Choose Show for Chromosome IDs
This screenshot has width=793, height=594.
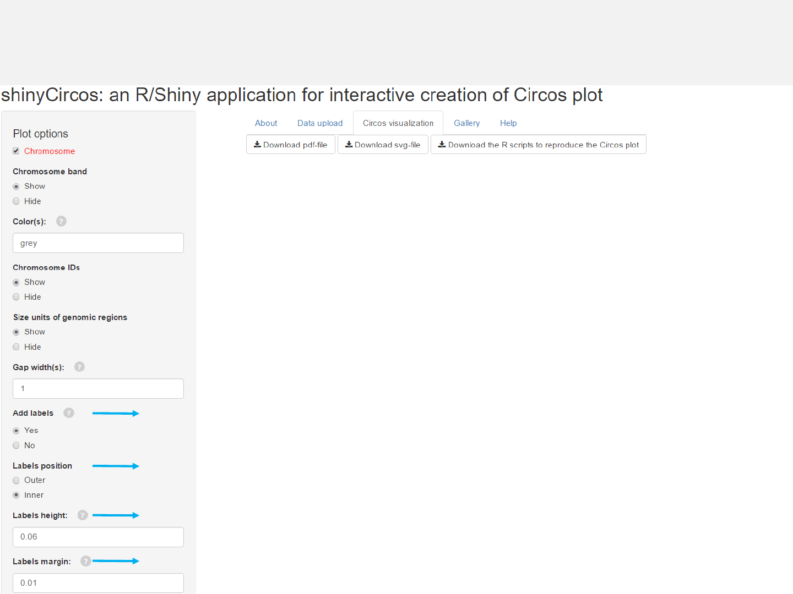pos(16,282)
